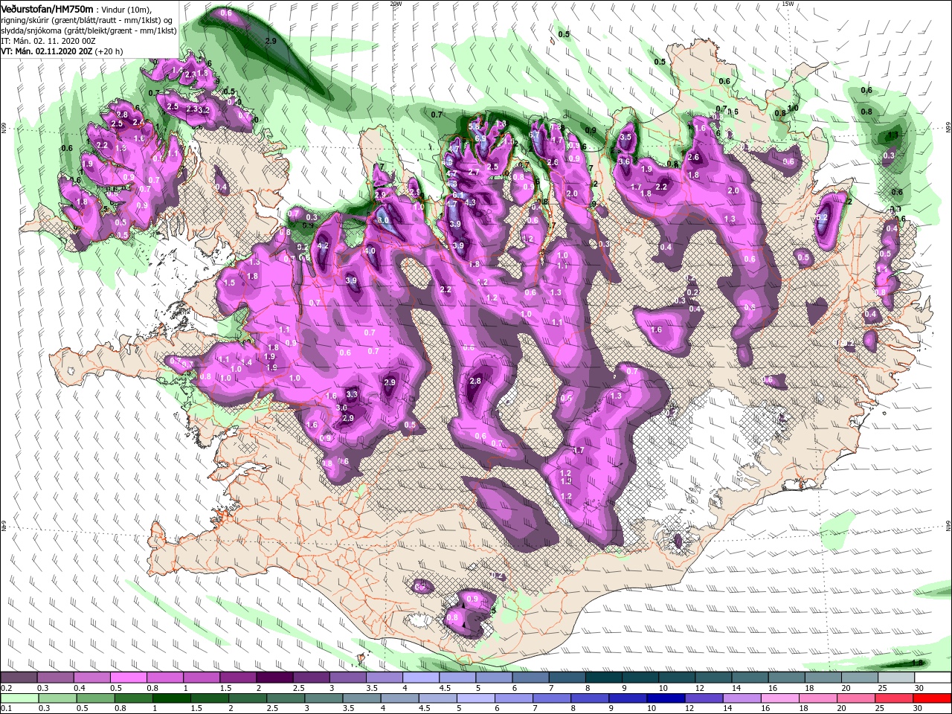Pick the bright red 30 swatch in lower legend row
952x714 pixels.
coord(933,698)
